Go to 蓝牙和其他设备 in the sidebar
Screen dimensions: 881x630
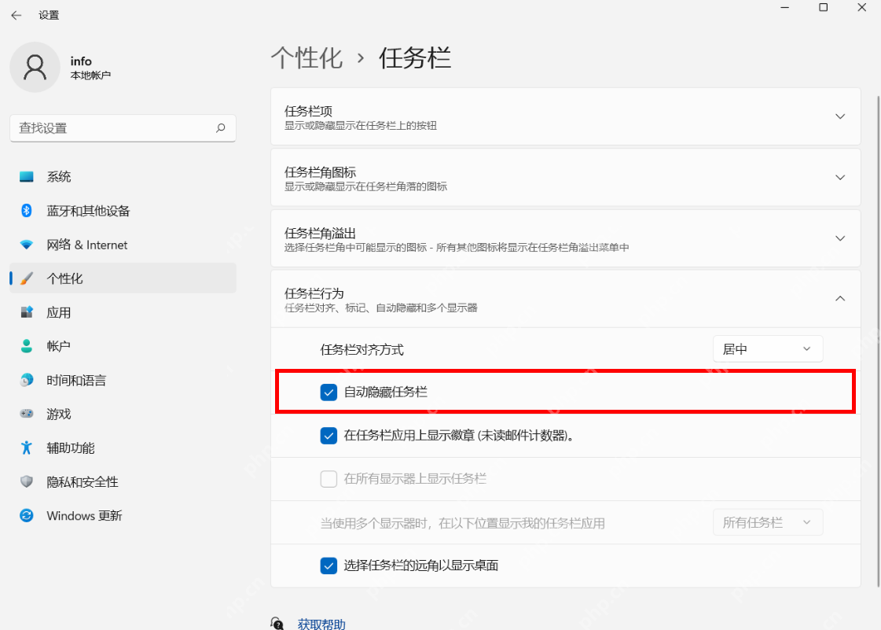(123, 210)
